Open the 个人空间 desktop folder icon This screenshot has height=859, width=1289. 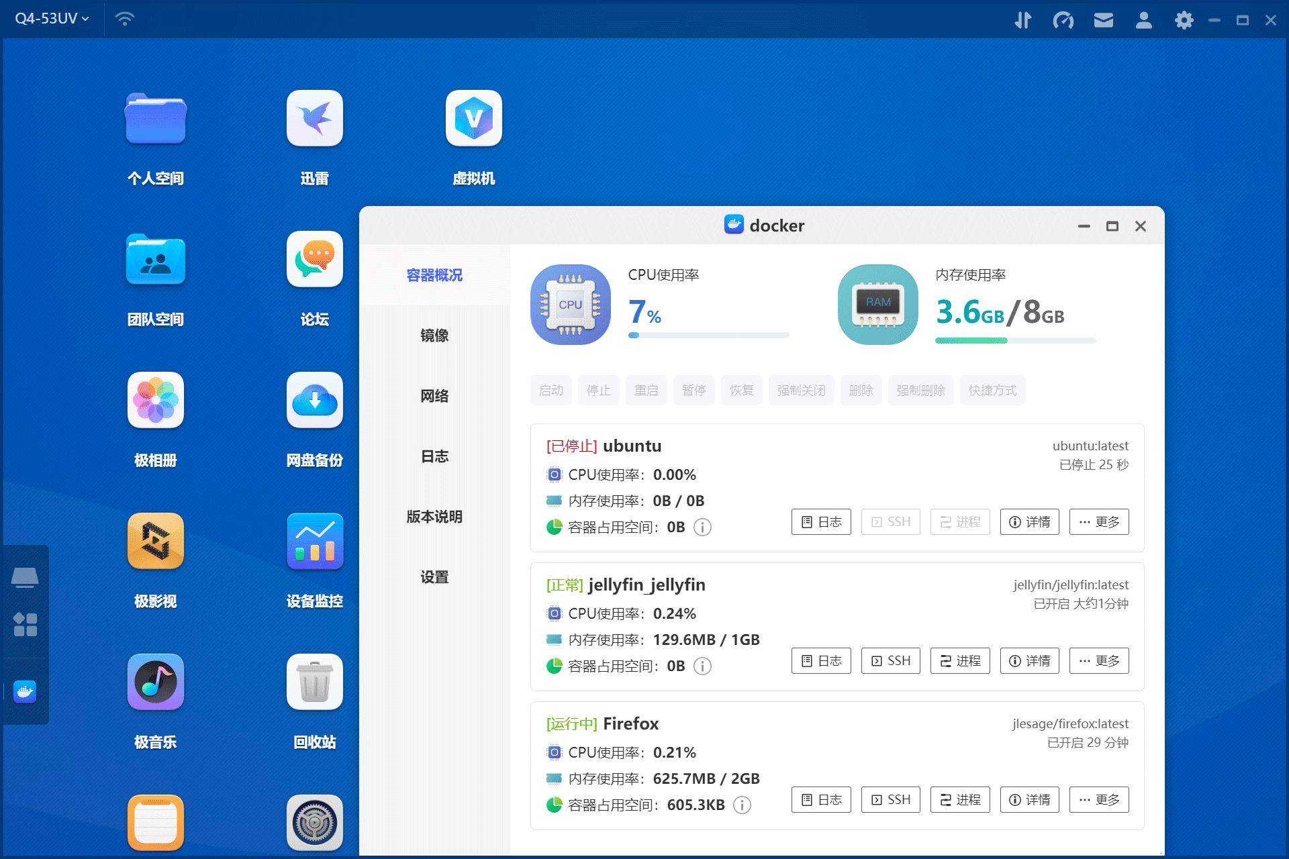coord(155,119)
